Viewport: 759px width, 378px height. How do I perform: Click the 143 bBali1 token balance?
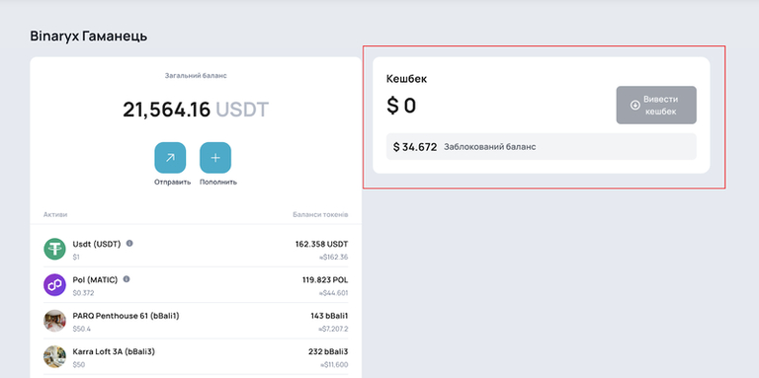point(329,316)
